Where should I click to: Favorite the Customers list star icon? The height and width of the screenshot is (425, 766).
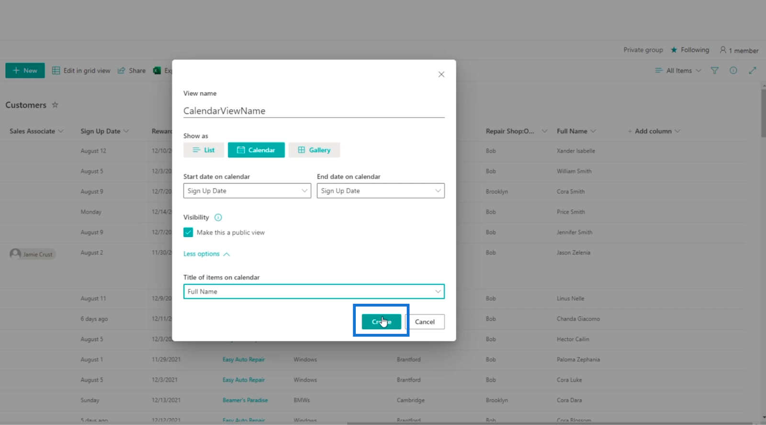click(55, 105)
